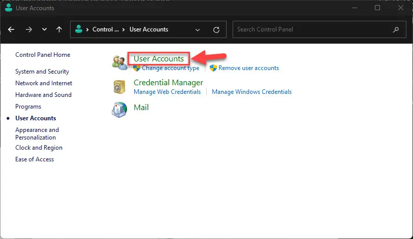Viewport: 413px width, 239px height.
Task: Go up one level with up arrow
Action: tap(59, 29)
